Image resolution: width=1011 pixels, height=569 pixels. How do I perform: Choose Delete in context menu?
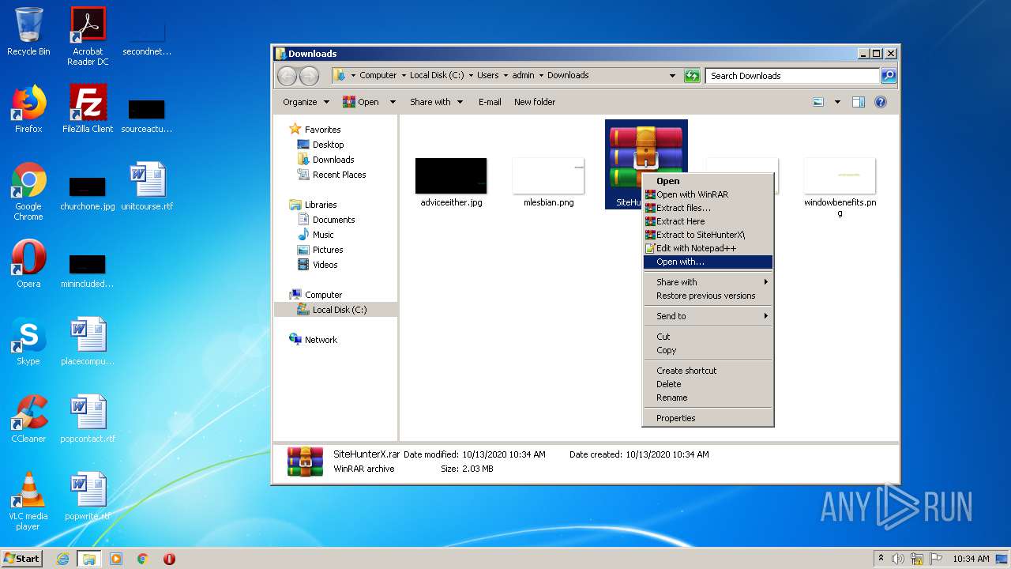point(708,384)
